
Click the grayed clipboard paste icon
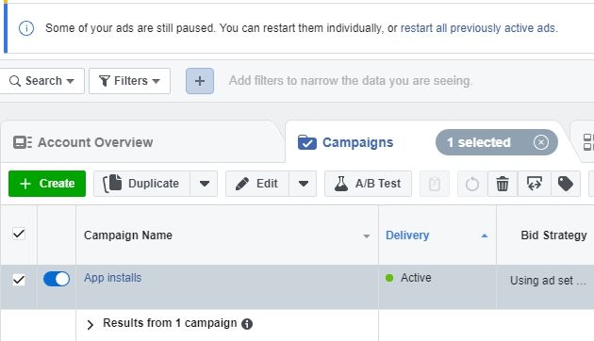pos(435,184)
